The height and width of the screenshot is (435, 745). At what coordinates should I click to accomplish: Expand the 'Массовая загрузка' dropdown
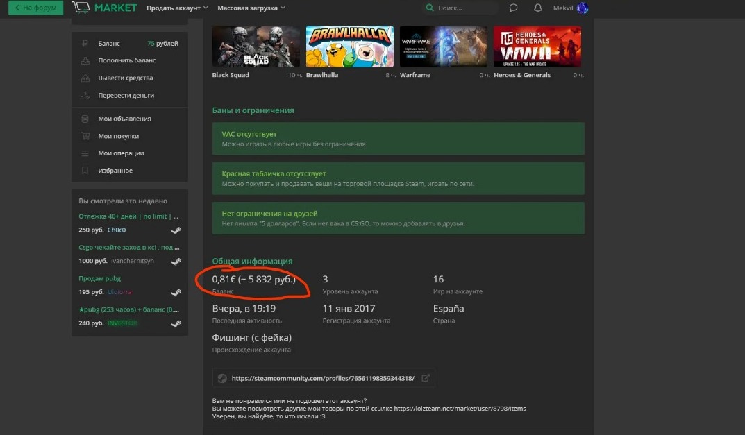pos(251,8)
